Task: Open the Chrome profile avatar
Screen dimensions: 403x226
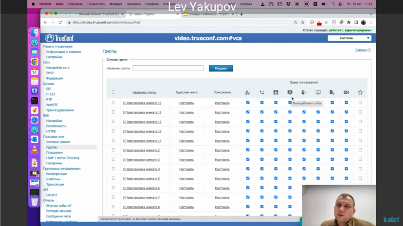Action: (363, 22)
